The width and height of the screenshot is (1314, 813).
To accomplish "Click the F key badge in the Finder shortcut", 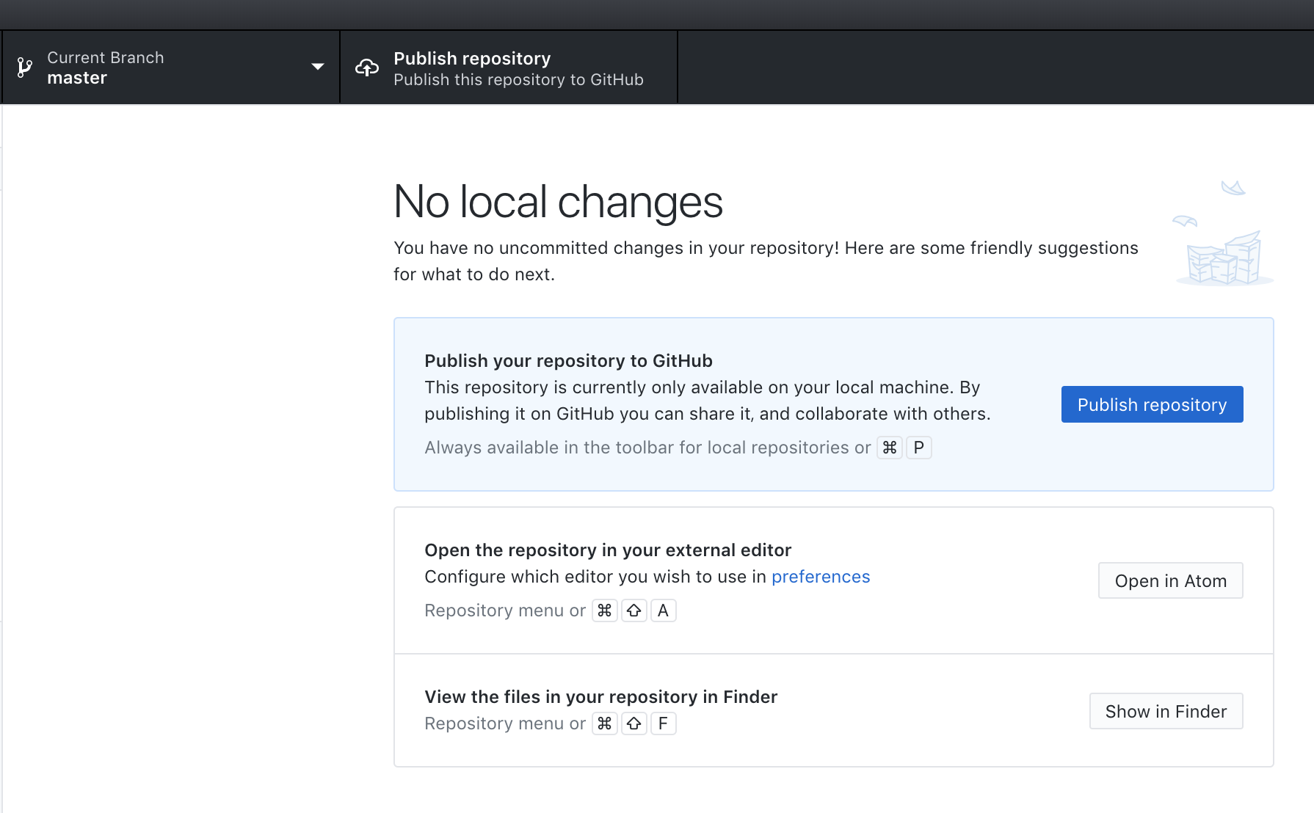I will click(663, 723).
